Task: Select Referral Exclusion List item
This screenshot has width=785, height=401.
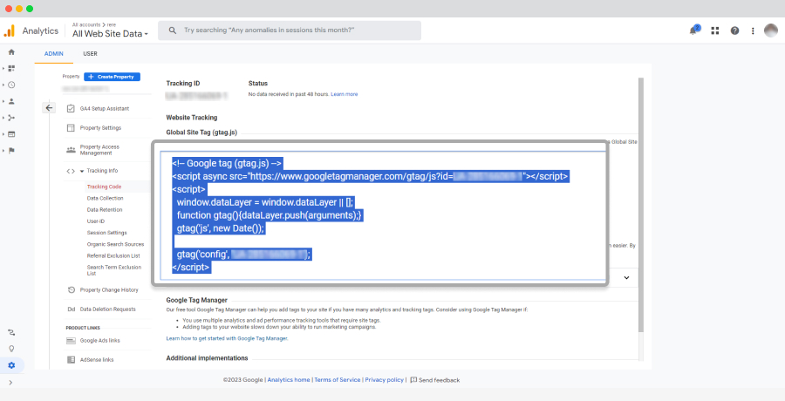Action: pos(113,255)
